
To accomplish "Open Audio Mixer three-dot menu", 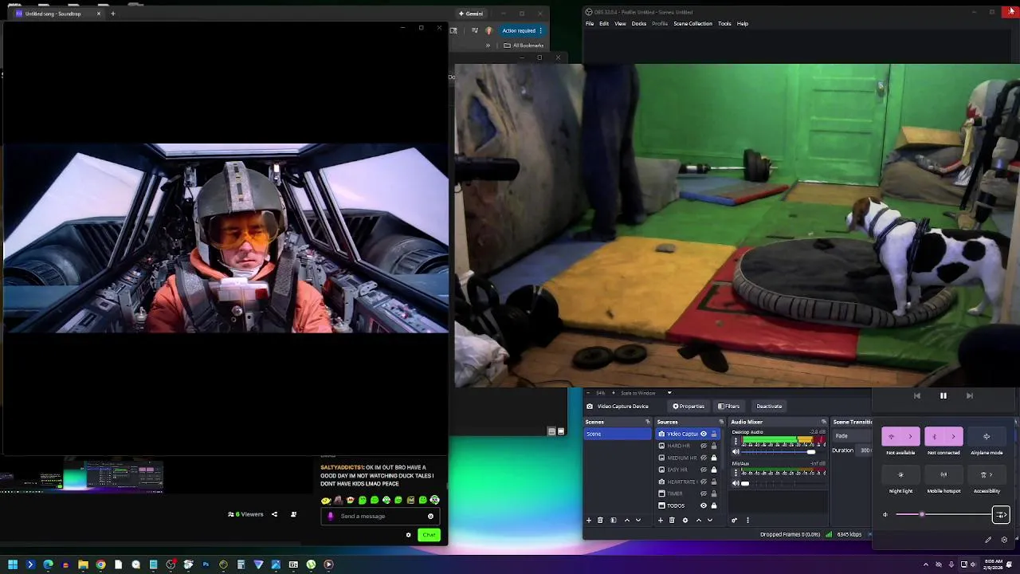I will click(747, 520).
